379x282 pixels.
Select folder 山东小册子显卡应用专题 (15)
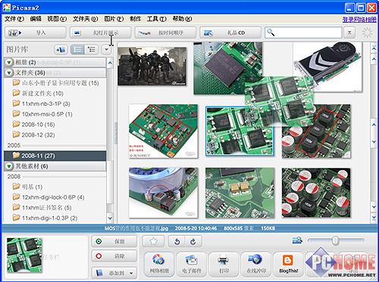pyautogui.click(x=55, y=83)
